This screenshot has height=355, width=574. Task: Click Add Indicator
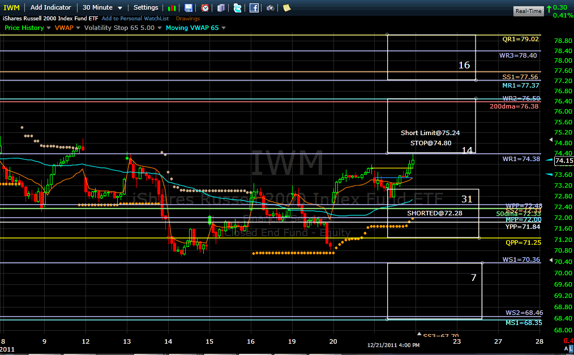click(x=50, y=7)
